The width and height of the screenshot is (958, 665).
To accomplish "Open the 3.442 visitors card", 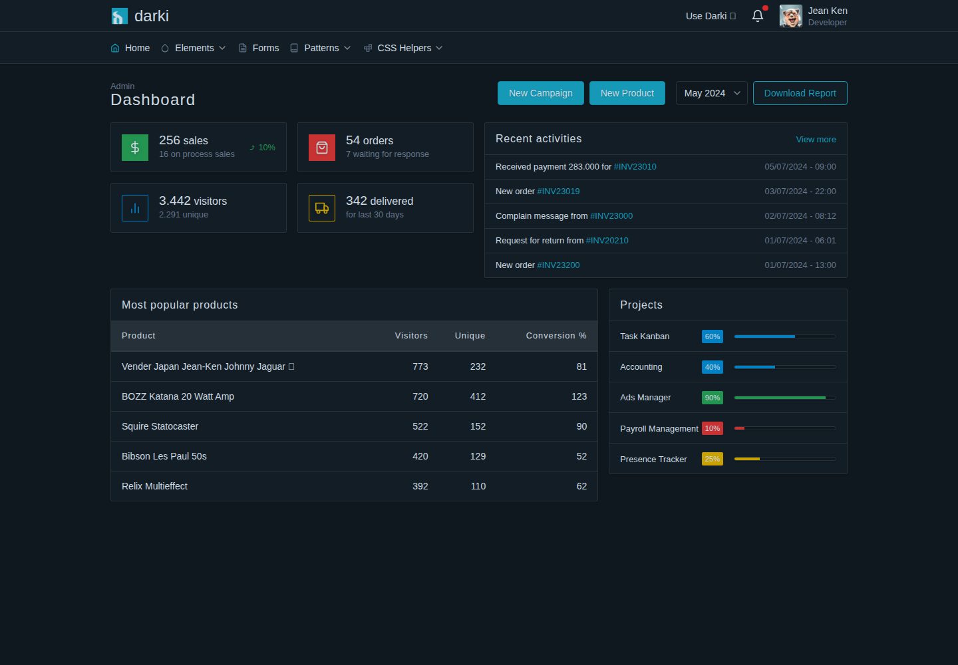I will coord(198,208).
